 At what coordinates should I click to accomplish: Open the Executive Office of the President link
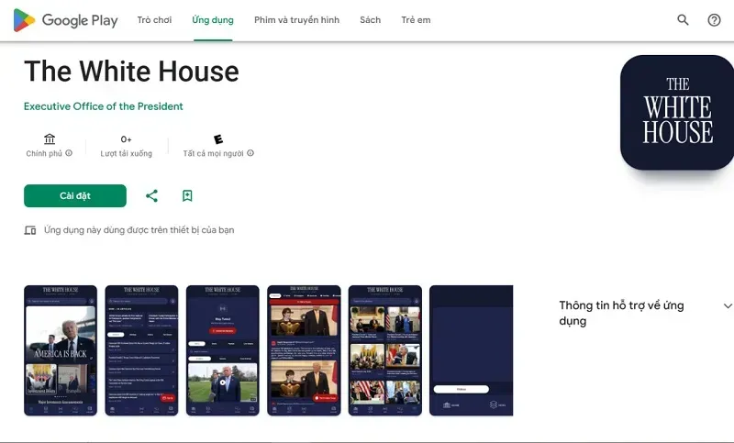pyautogui.click(x=104, y=106)
